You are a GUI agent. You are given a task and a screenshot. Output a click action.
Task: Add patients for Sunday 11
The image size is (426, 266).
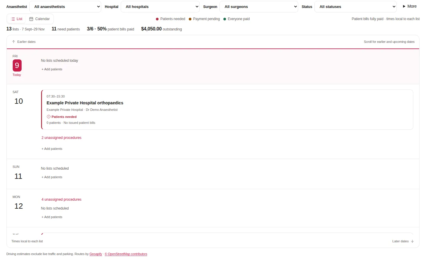(x=52, y=177)
